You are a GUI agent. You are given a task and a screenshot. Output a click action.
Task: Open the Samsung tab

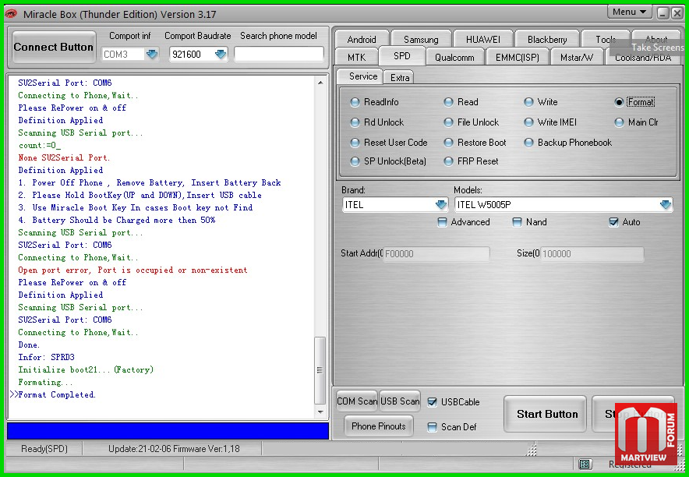coord(421,39)
